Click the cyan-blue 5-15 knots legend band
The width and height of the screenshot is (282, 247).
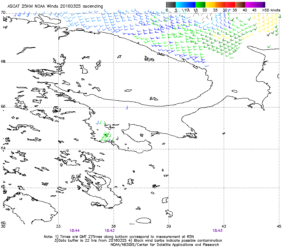coord(186,5)
